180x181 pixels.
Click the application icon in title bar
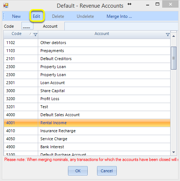point(6,5)
